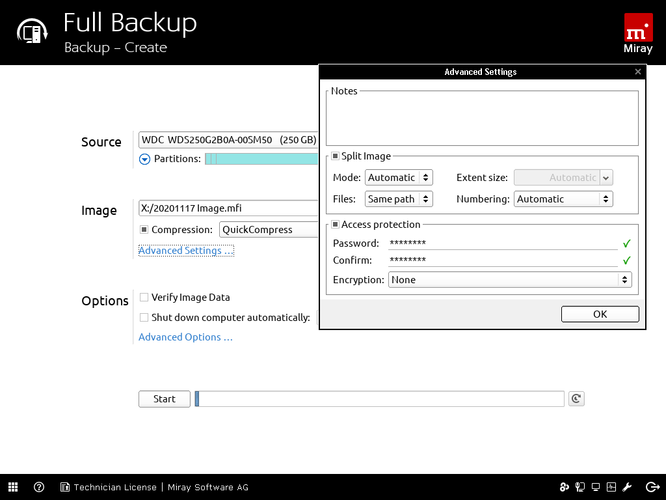The width and height of the screenshot is (666, 500).
Task: Toggle the Split Image checkbox
Action: pos(335,156)
